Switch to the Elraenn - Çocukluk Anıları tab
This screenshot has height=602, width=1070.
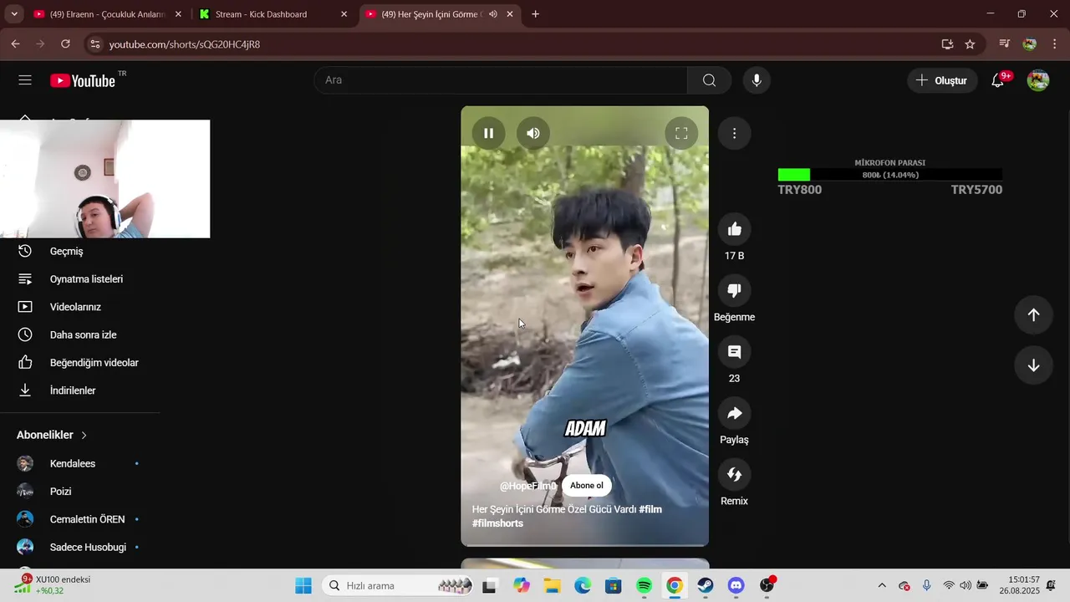107,14
